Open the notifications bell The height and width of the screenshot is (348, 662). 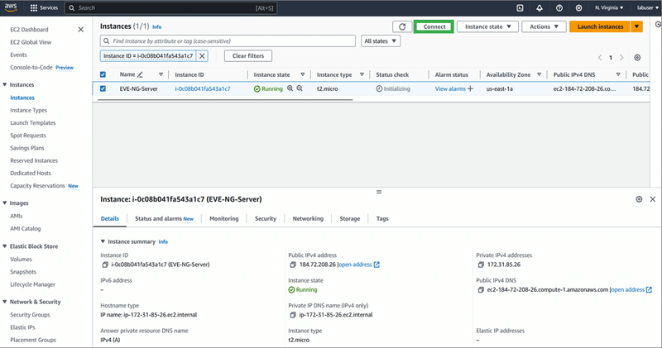540,7
